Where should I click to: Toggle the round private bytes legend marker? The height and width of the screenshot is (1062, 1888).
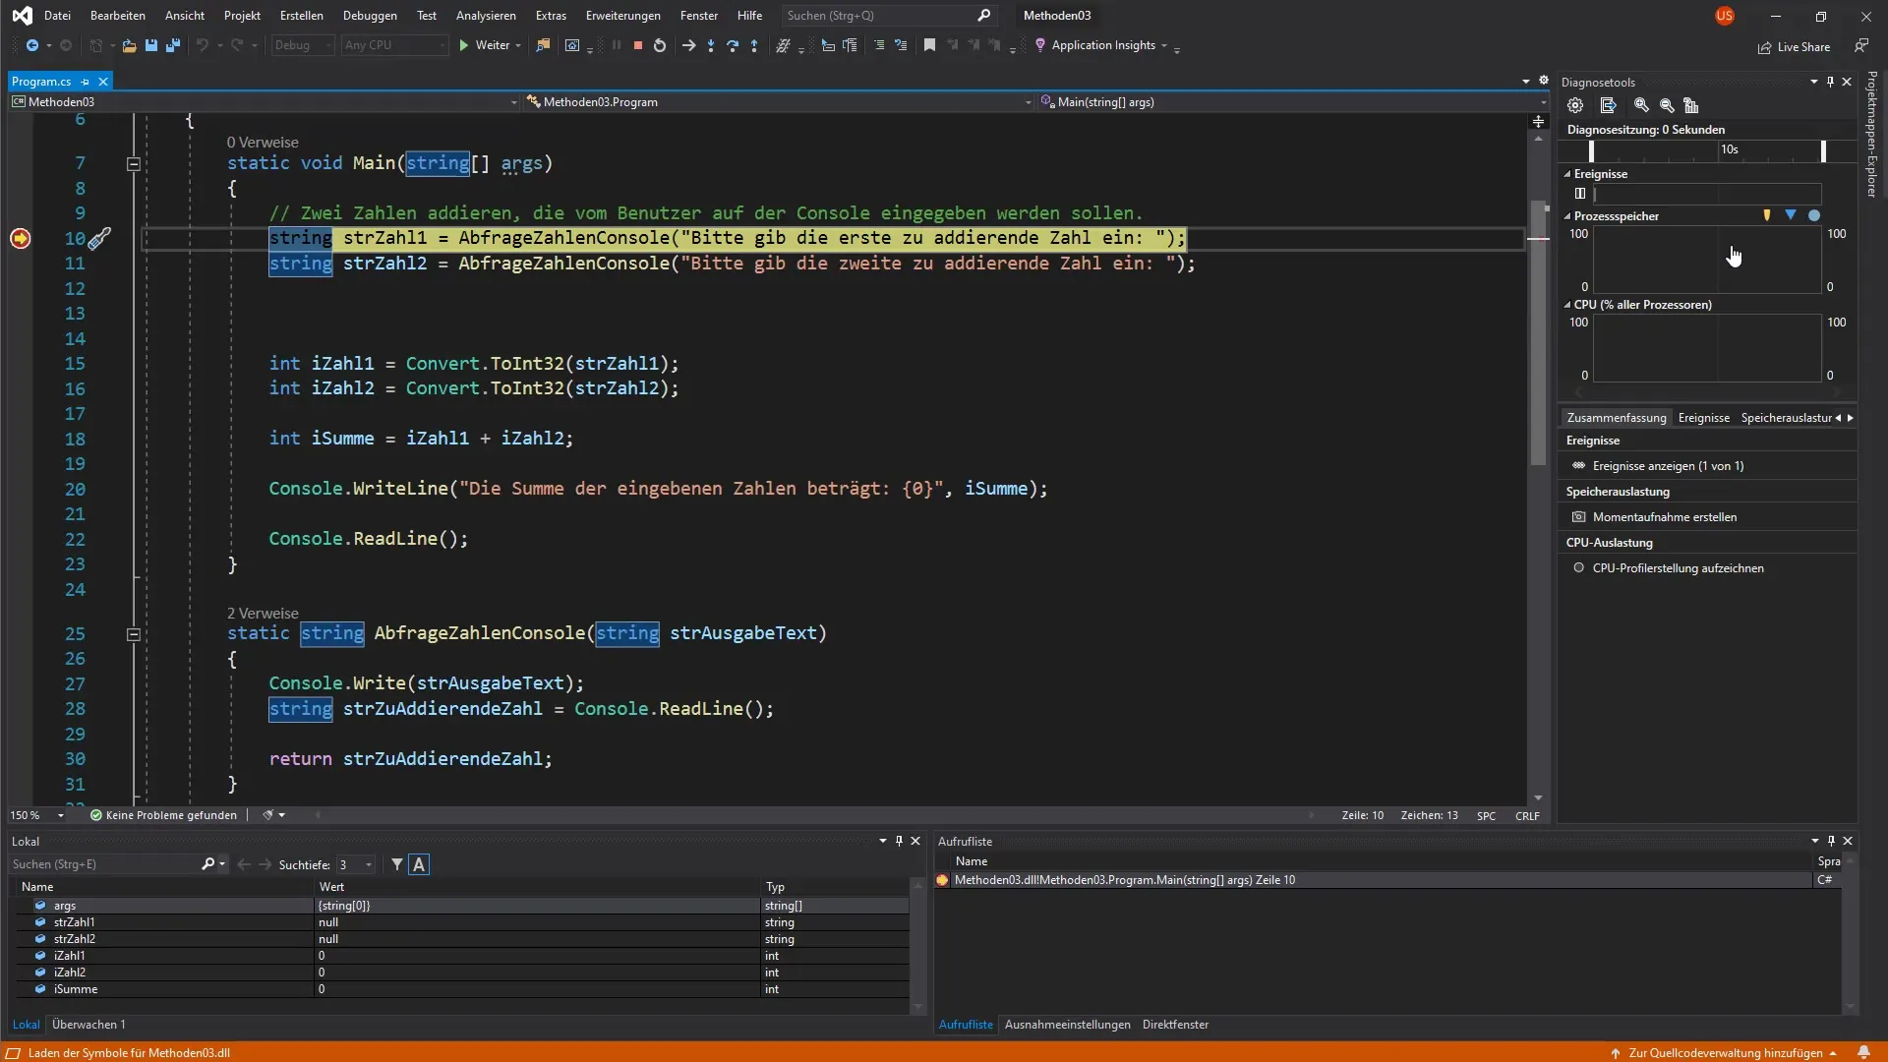click(1814, 215)
